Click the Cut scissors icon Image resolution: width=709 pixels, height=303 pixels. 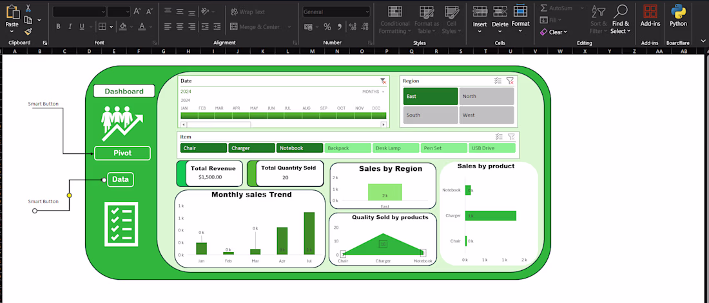coord(28,8)
